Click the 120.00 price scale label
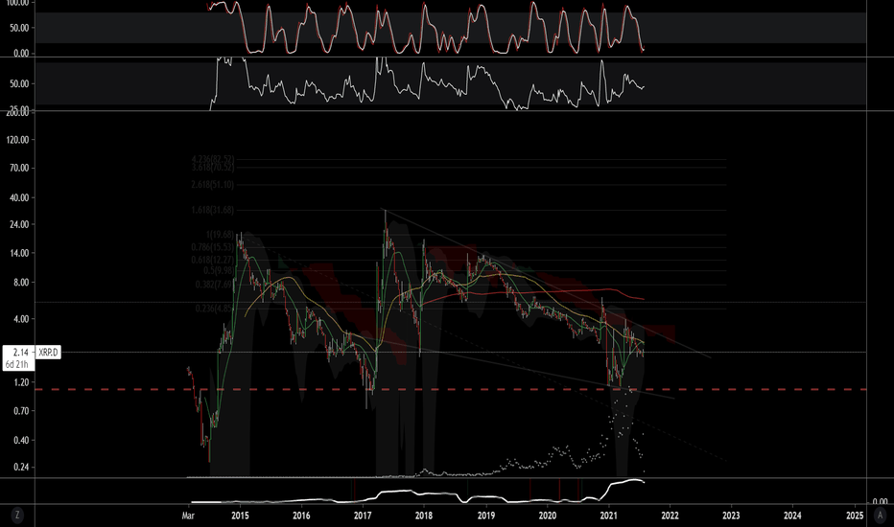 pos(17,140)
